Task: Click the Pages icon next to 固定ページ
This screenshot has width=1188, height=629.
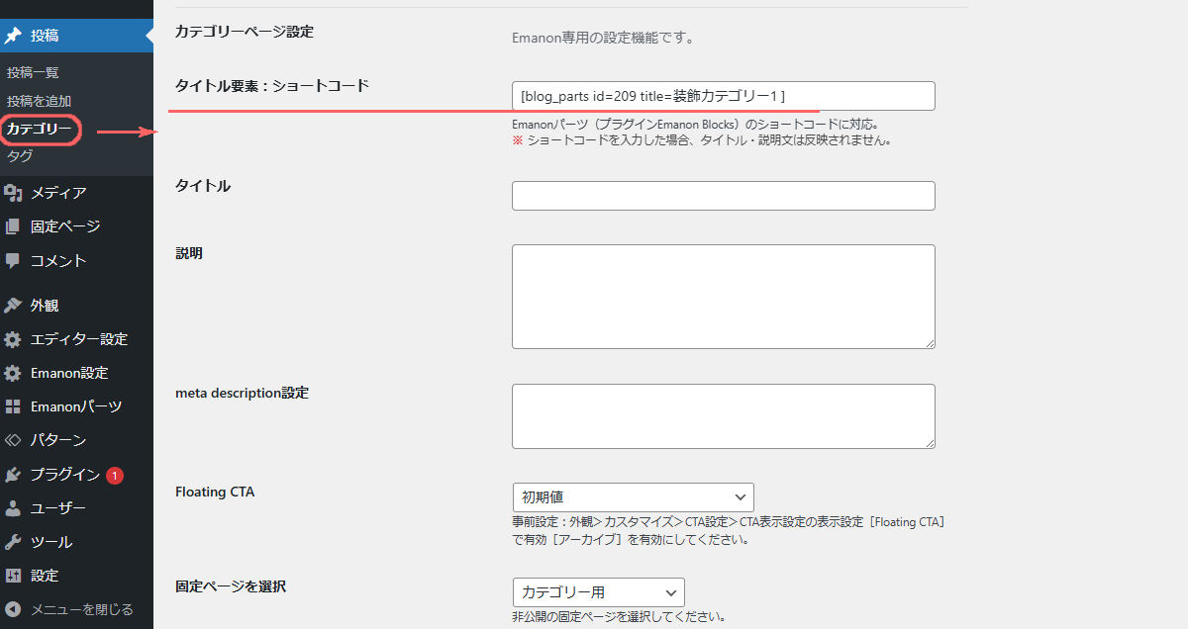Action: click(x=13, y=226)
